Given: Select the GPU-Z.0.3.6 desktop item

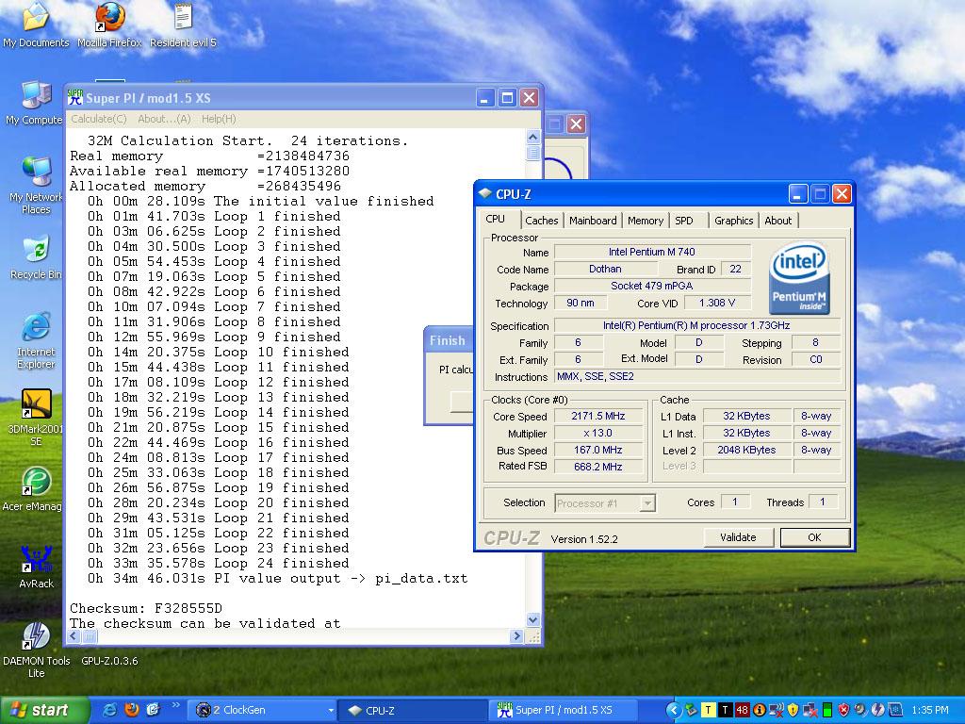Looking at the screenshot, I should [109, 661].
